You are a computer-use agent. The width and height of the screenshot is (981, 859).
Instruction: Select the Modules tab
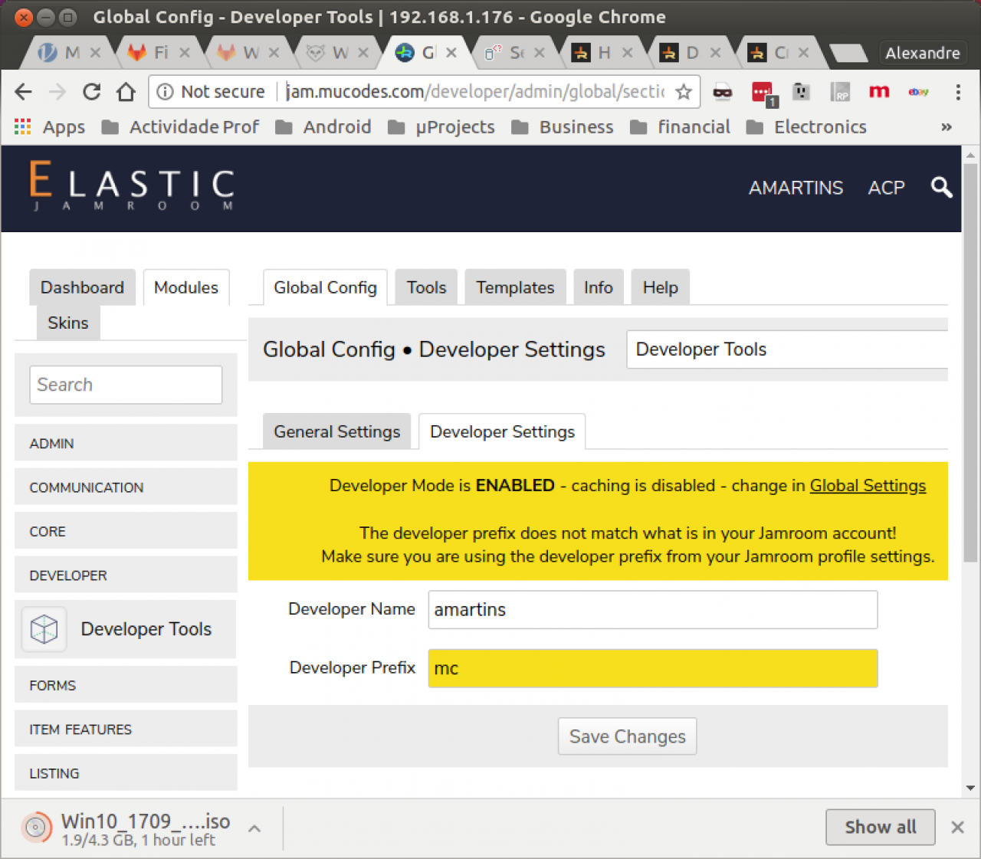click(x=186, y=287)
